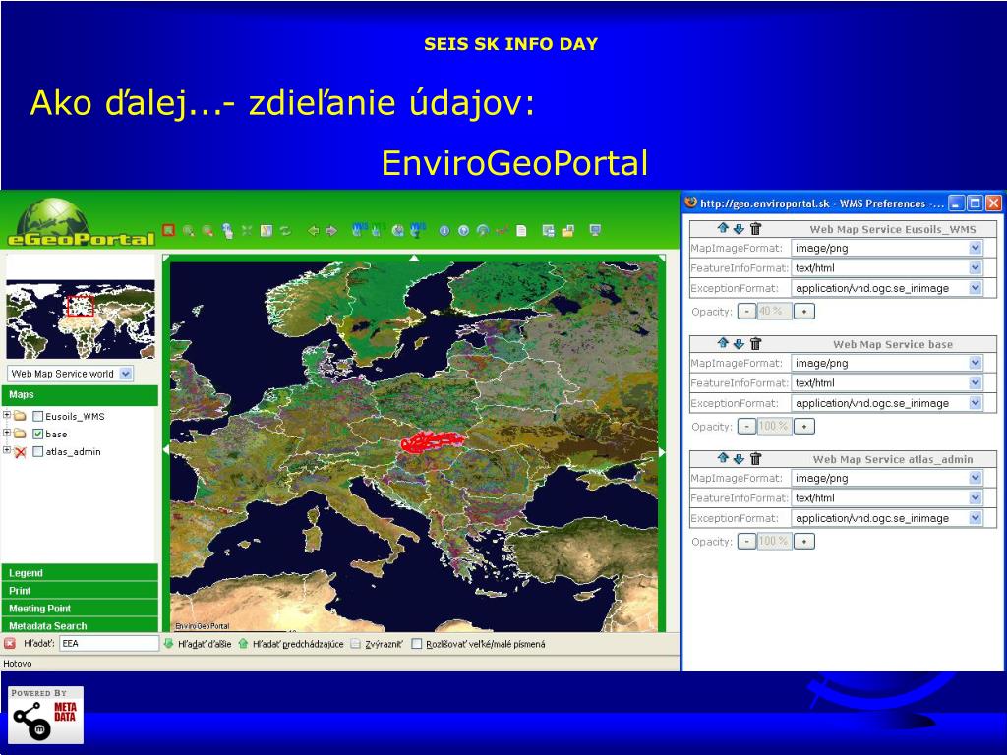Image resolution: width=1007 pixels, height=755 pixels.
Task: Pan map east with right edge arrow
Action: click(x=662, y=452)
